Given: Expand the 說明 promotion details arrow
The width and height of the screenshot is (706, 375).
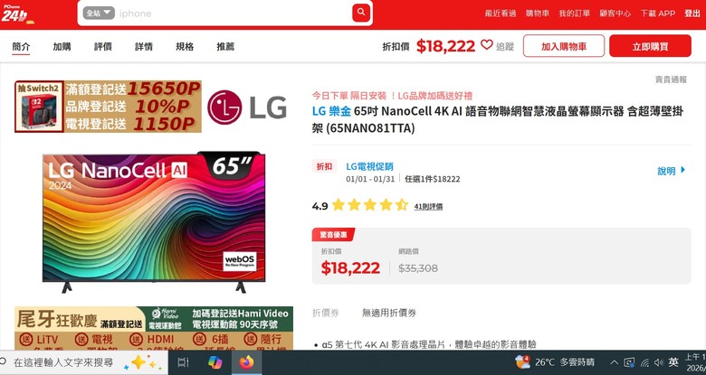Looking at the screenshot, I should click(672, 171).
